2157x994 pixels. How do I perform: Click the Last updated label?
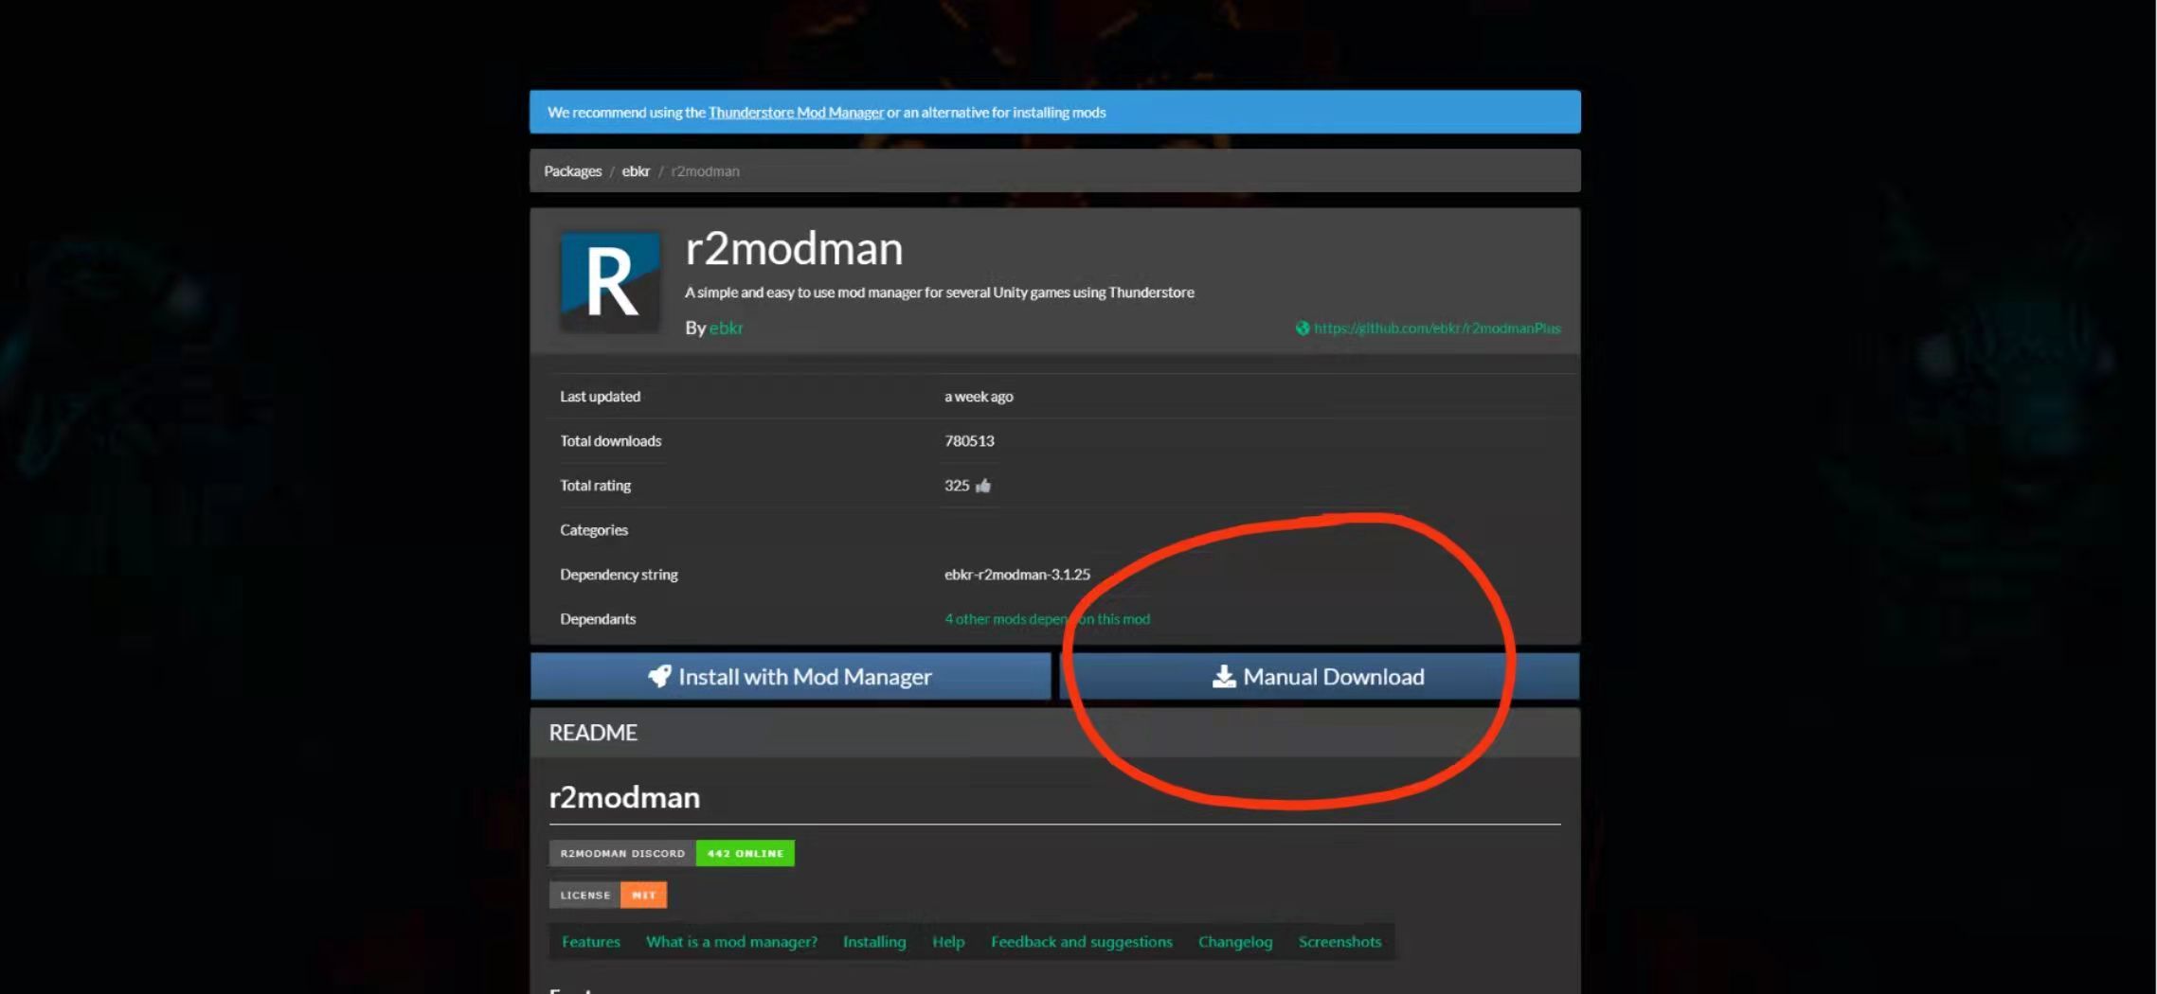point(600,397)
